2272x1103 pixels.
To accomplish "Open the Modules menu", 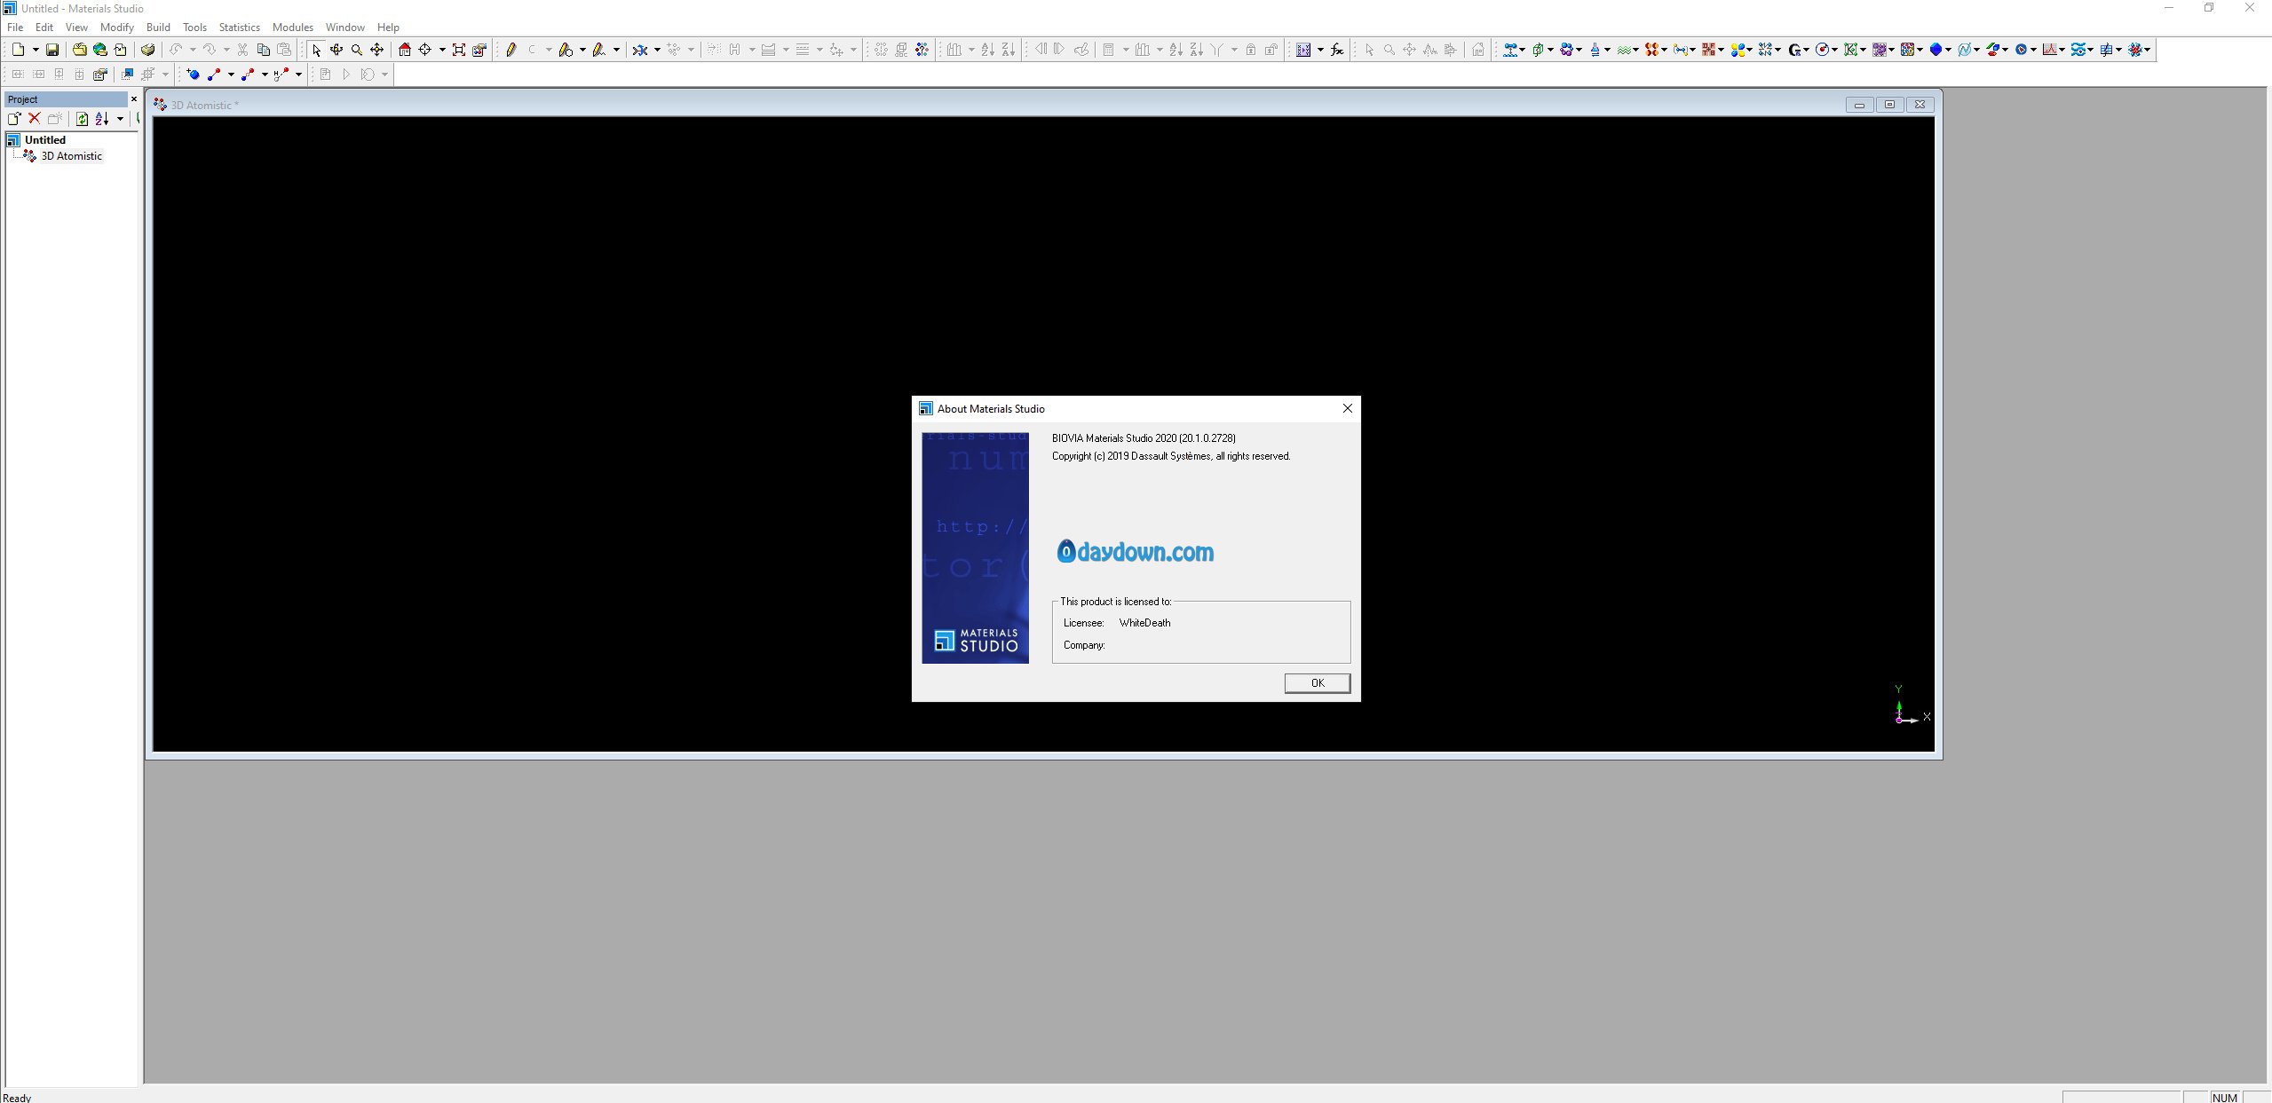I will click(x=293, y=27).
